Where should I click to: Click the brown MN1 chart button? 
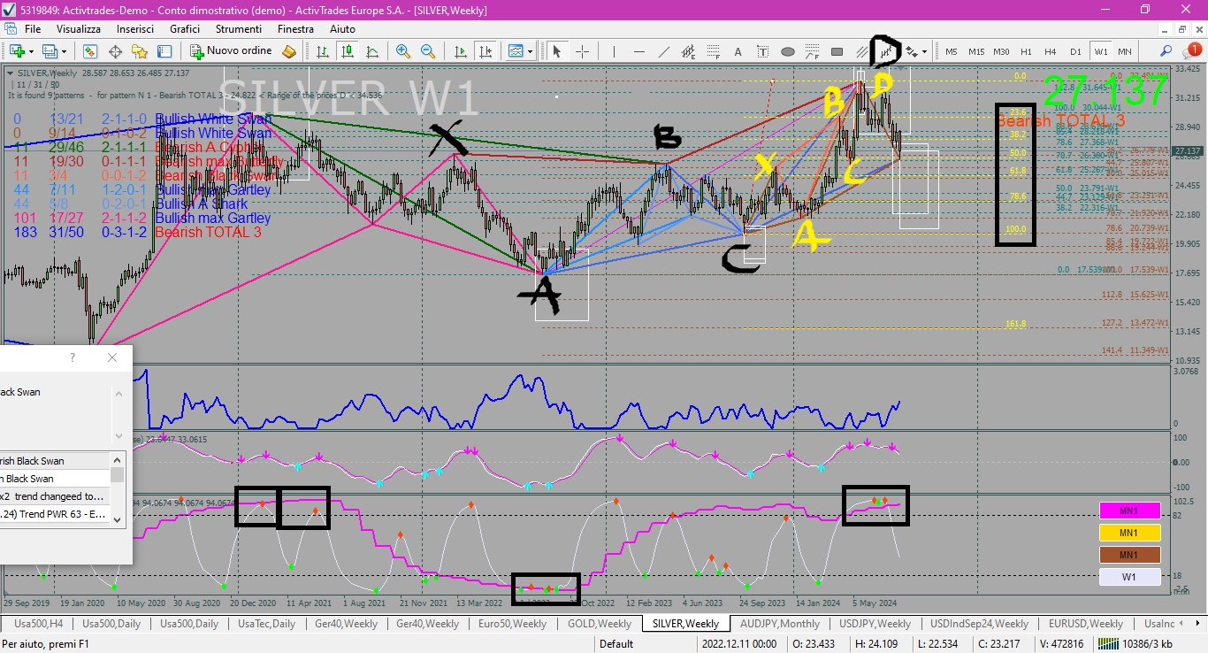[1129, 555]
